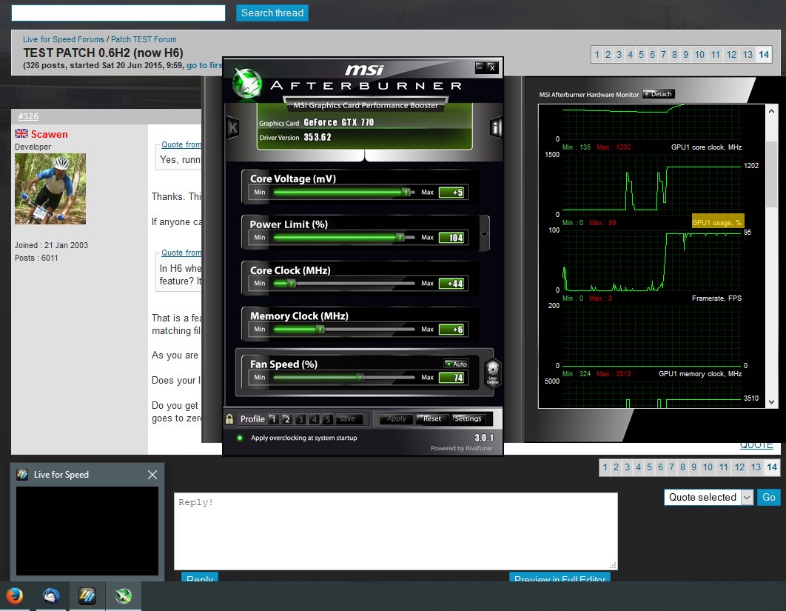Click the Kombustor K button
The height and width of the screenshot is (611, 786).
[x=232, y=128]
